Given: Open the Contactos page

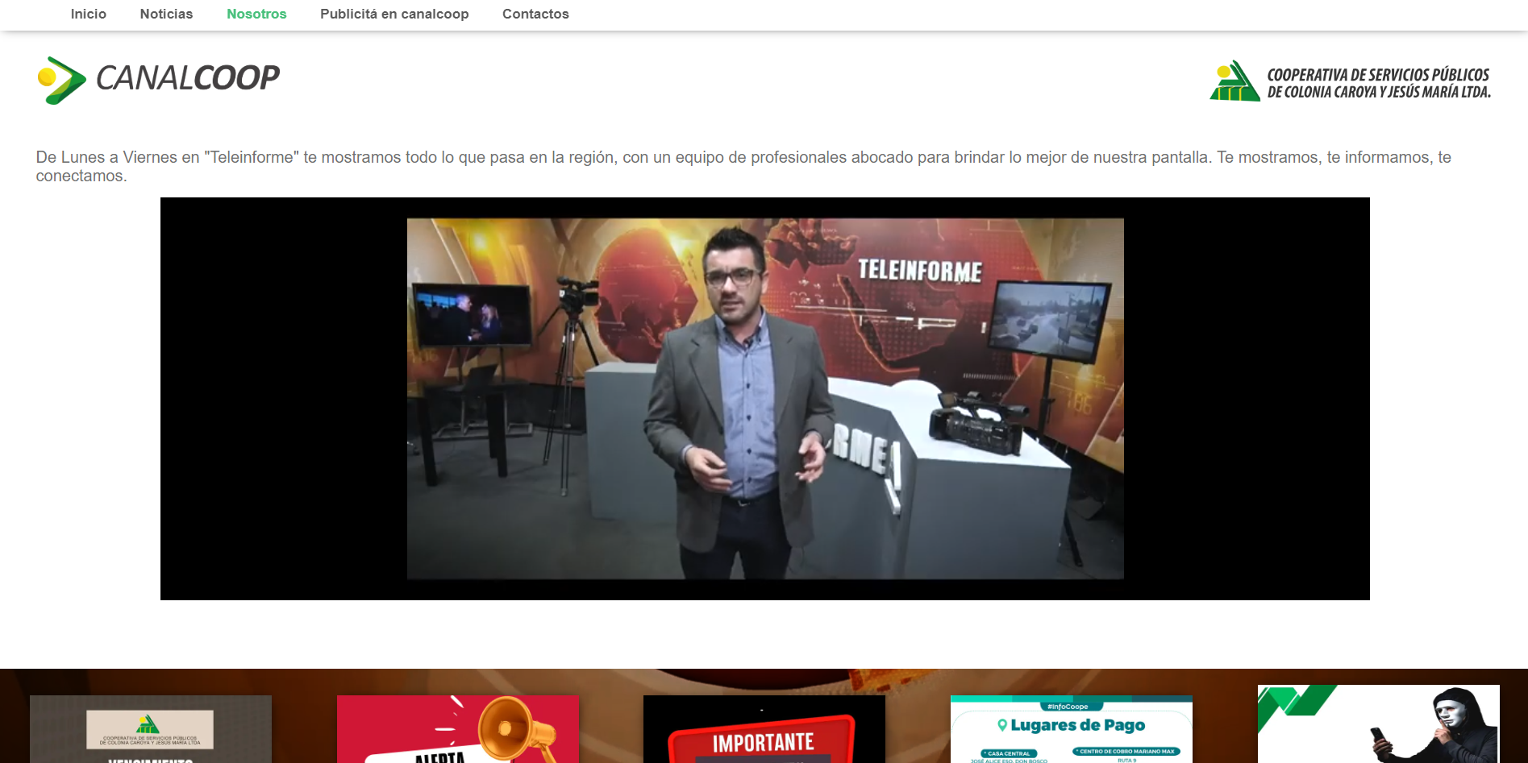Looking at the screenshot, I should point(535,14).
